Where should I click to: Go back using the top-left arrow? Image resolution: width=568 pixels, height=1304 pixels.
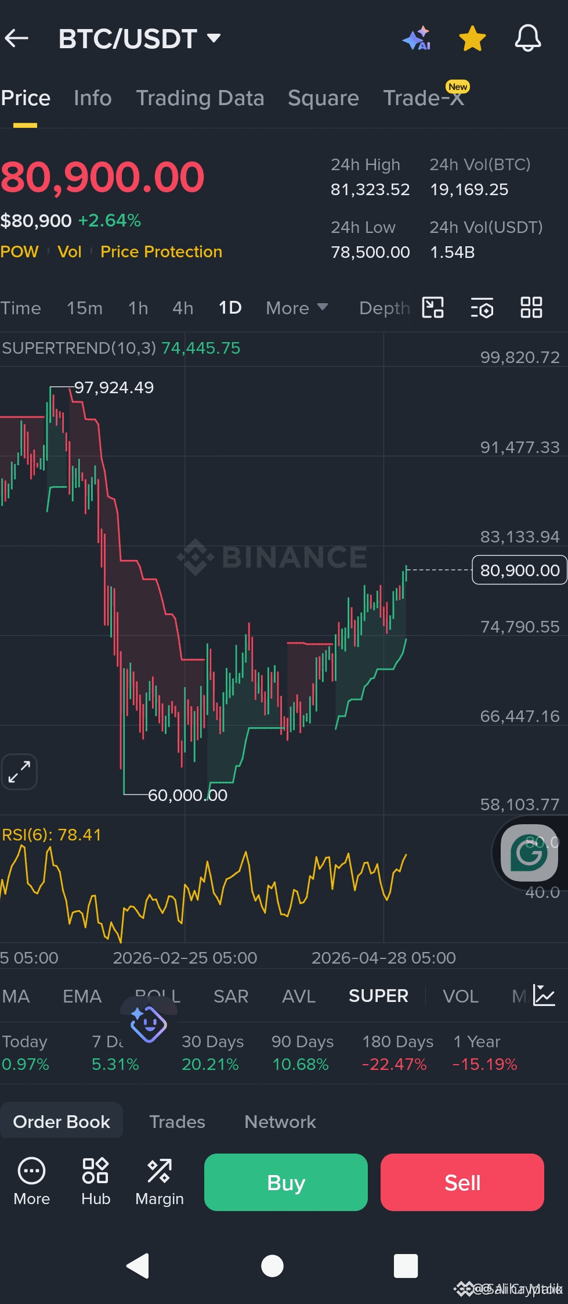(x=17, y=38)
